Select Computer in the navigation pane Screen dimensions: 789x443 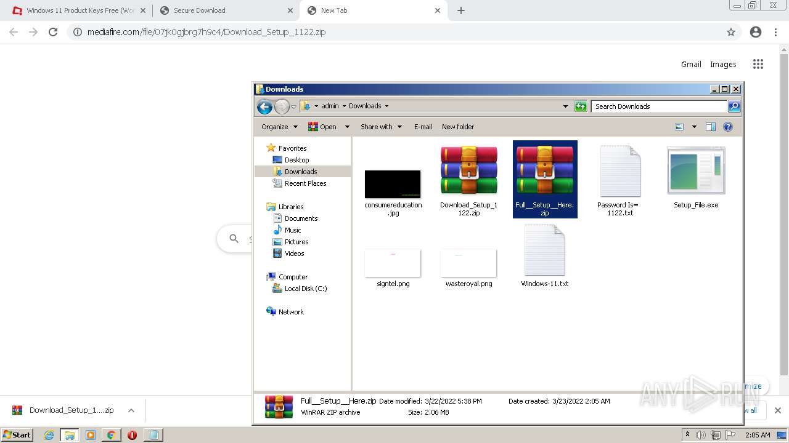coord(293,277)
